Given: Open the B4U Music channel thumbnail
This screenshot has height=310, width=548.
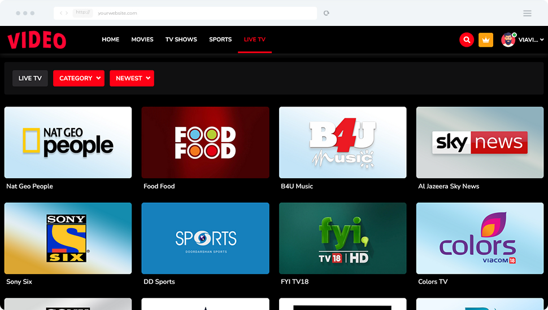Looking at the screenshot, I should pos(343,142).
